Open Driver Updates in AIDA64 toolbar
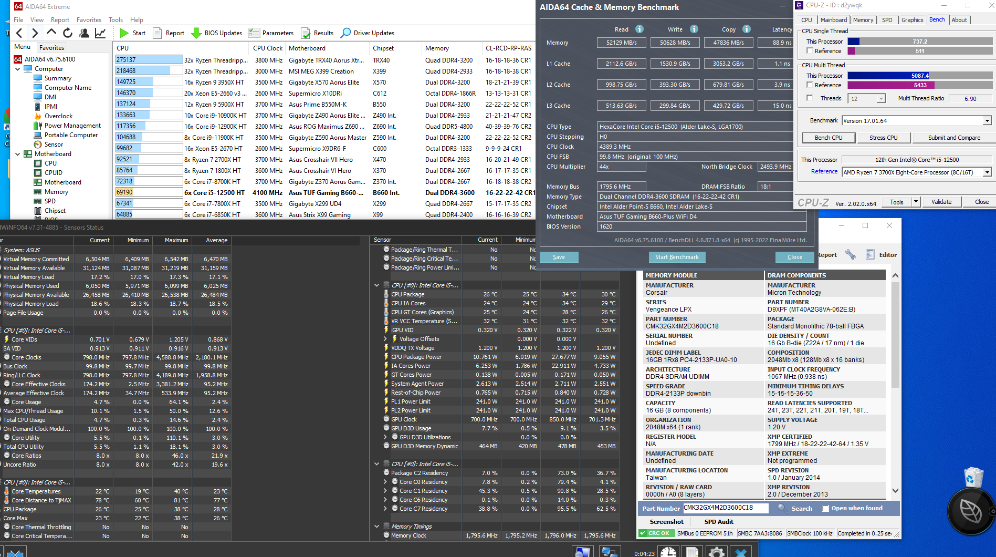This screenshot has height=557, width=996. pos(368,33)
